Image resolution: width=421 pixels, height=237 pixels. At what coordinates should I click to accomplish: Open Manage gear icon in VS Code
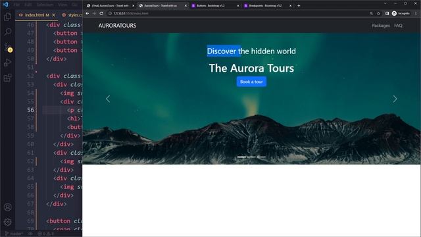pyautogui.click(x=7, y=222)
